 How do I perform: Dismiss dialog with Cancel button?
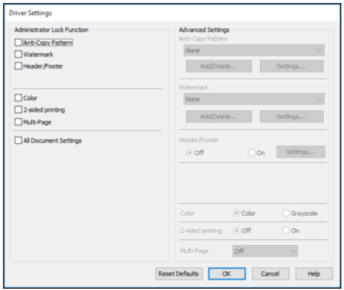tap(270, 274)
